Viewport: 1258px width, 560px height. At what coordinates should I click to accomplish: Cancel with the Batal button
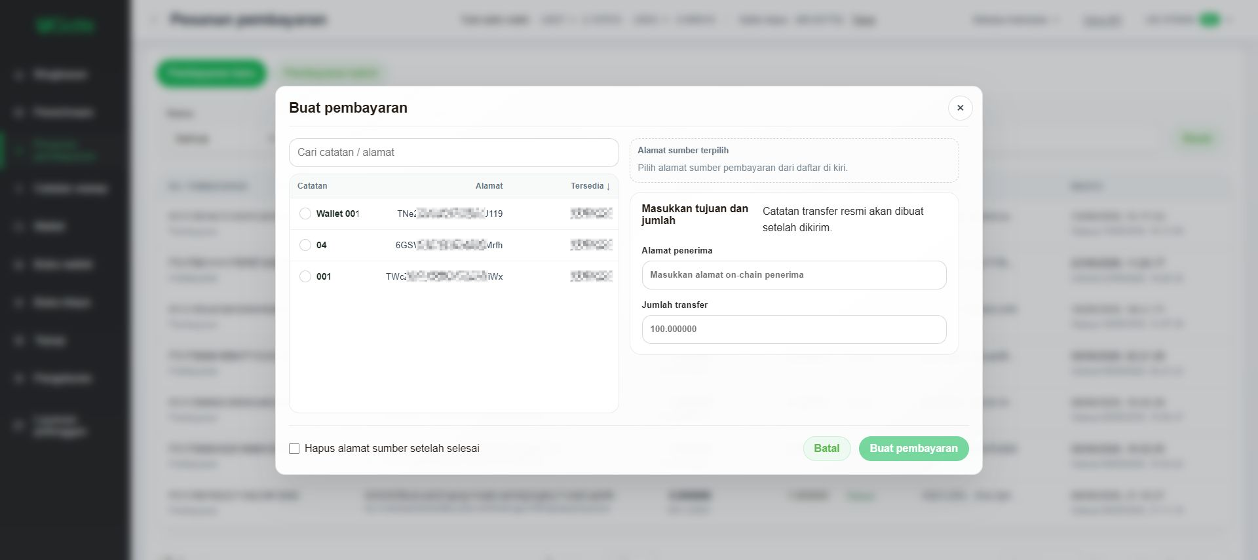click(x=826, y=449)
